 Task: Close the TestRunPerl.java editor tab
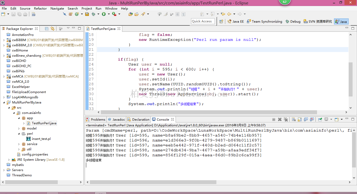point(119,29)
